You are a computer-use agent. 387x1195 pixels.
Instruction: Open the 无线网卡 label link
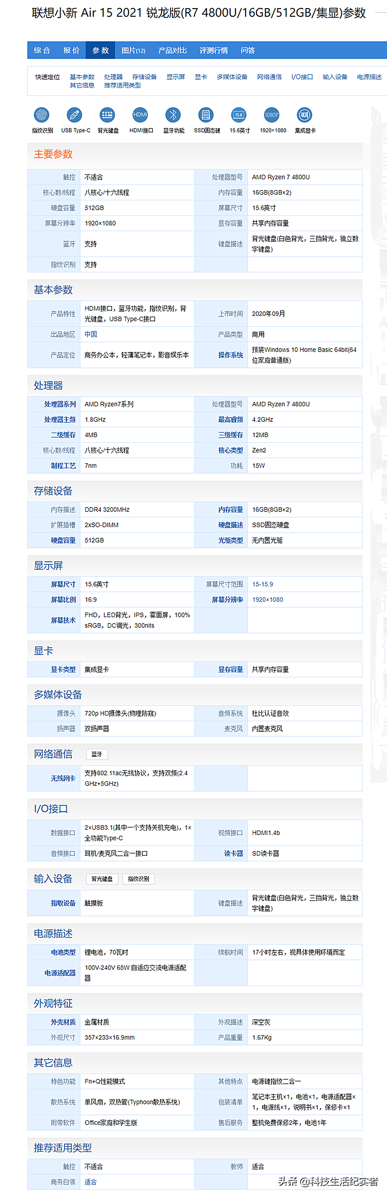63,778
